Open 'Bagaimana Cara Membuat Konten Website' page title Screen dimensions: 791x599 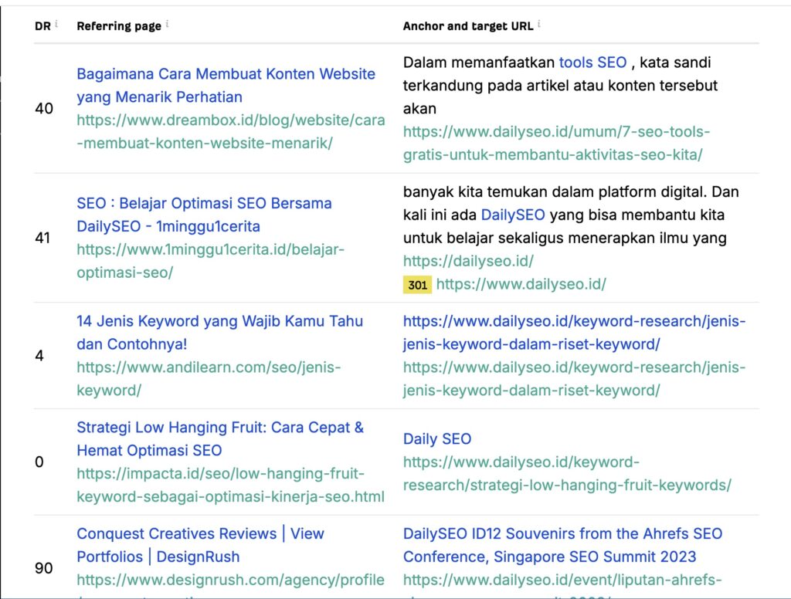226,85
